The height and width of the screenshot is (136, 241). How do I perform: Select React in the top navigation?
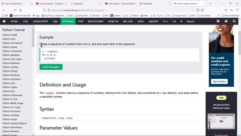[x=191, y=22]
